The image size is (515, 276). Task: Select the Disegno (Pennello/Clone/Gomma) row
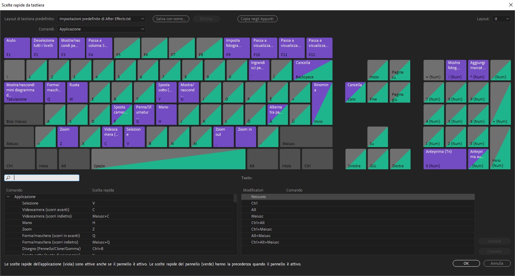(x=118, y=249)
